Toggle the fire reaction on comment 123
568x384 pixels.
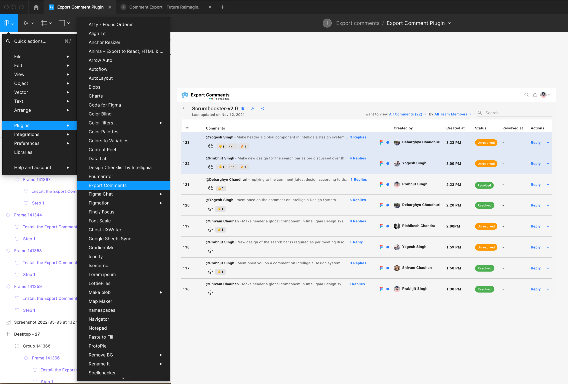tap(244, 146)
